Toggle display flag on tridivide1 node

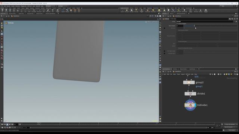[195, 105]
